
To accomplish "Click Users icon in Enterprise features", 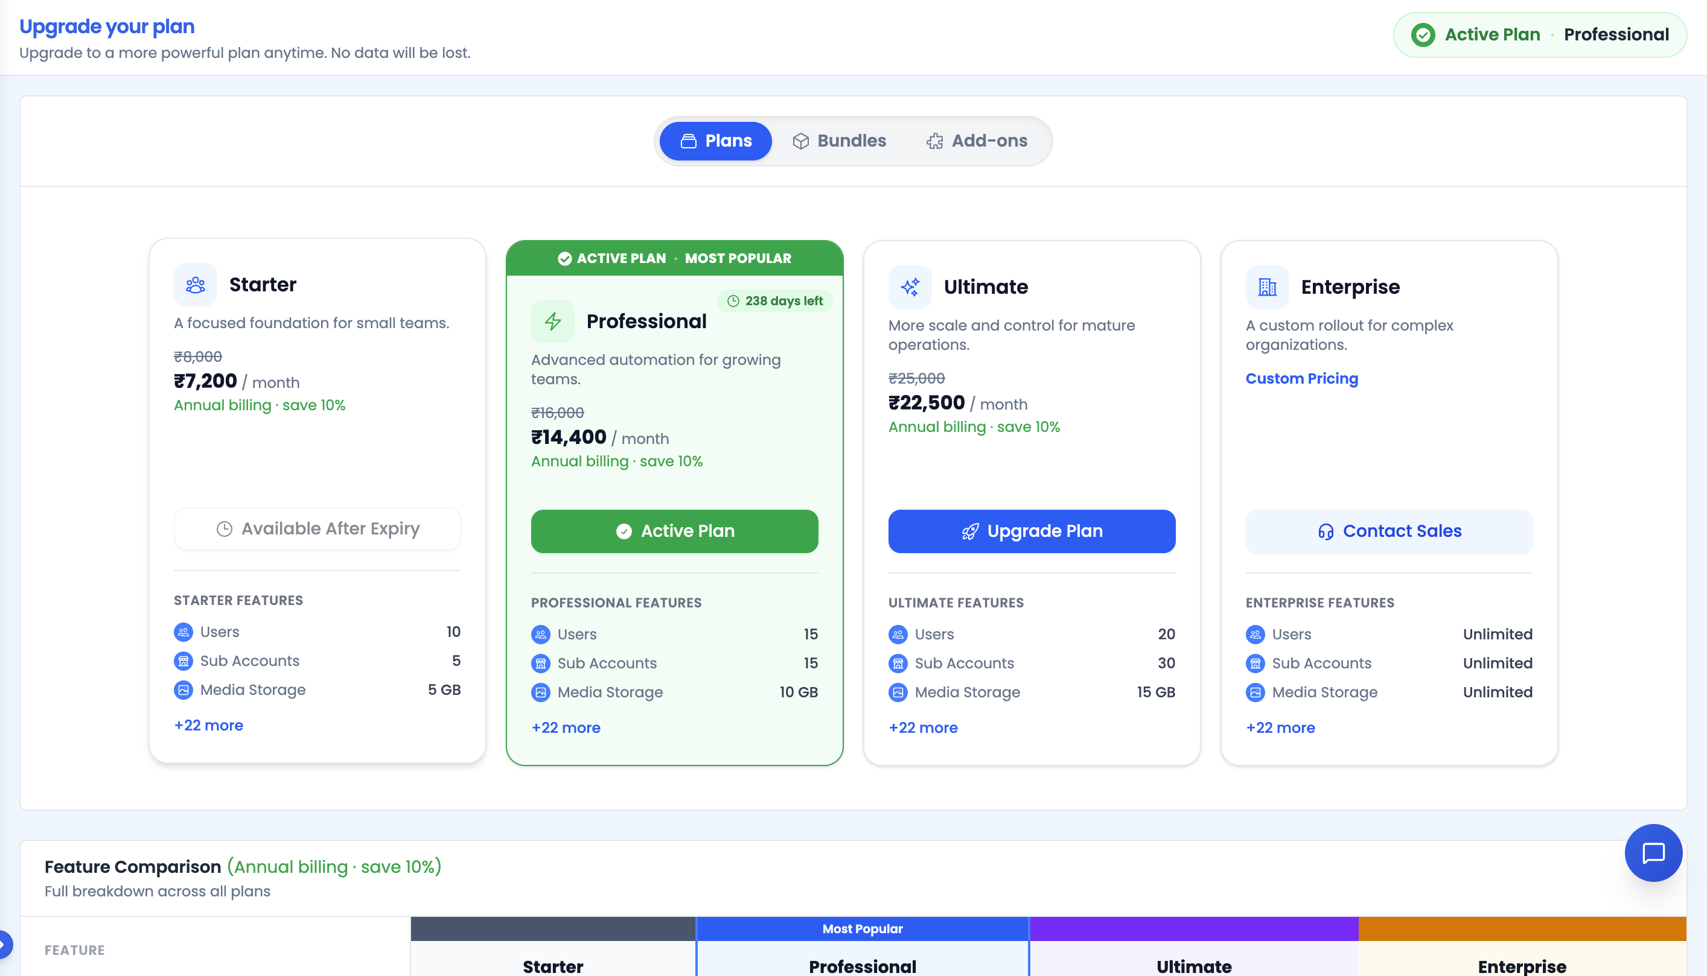I will [1255, 634].
